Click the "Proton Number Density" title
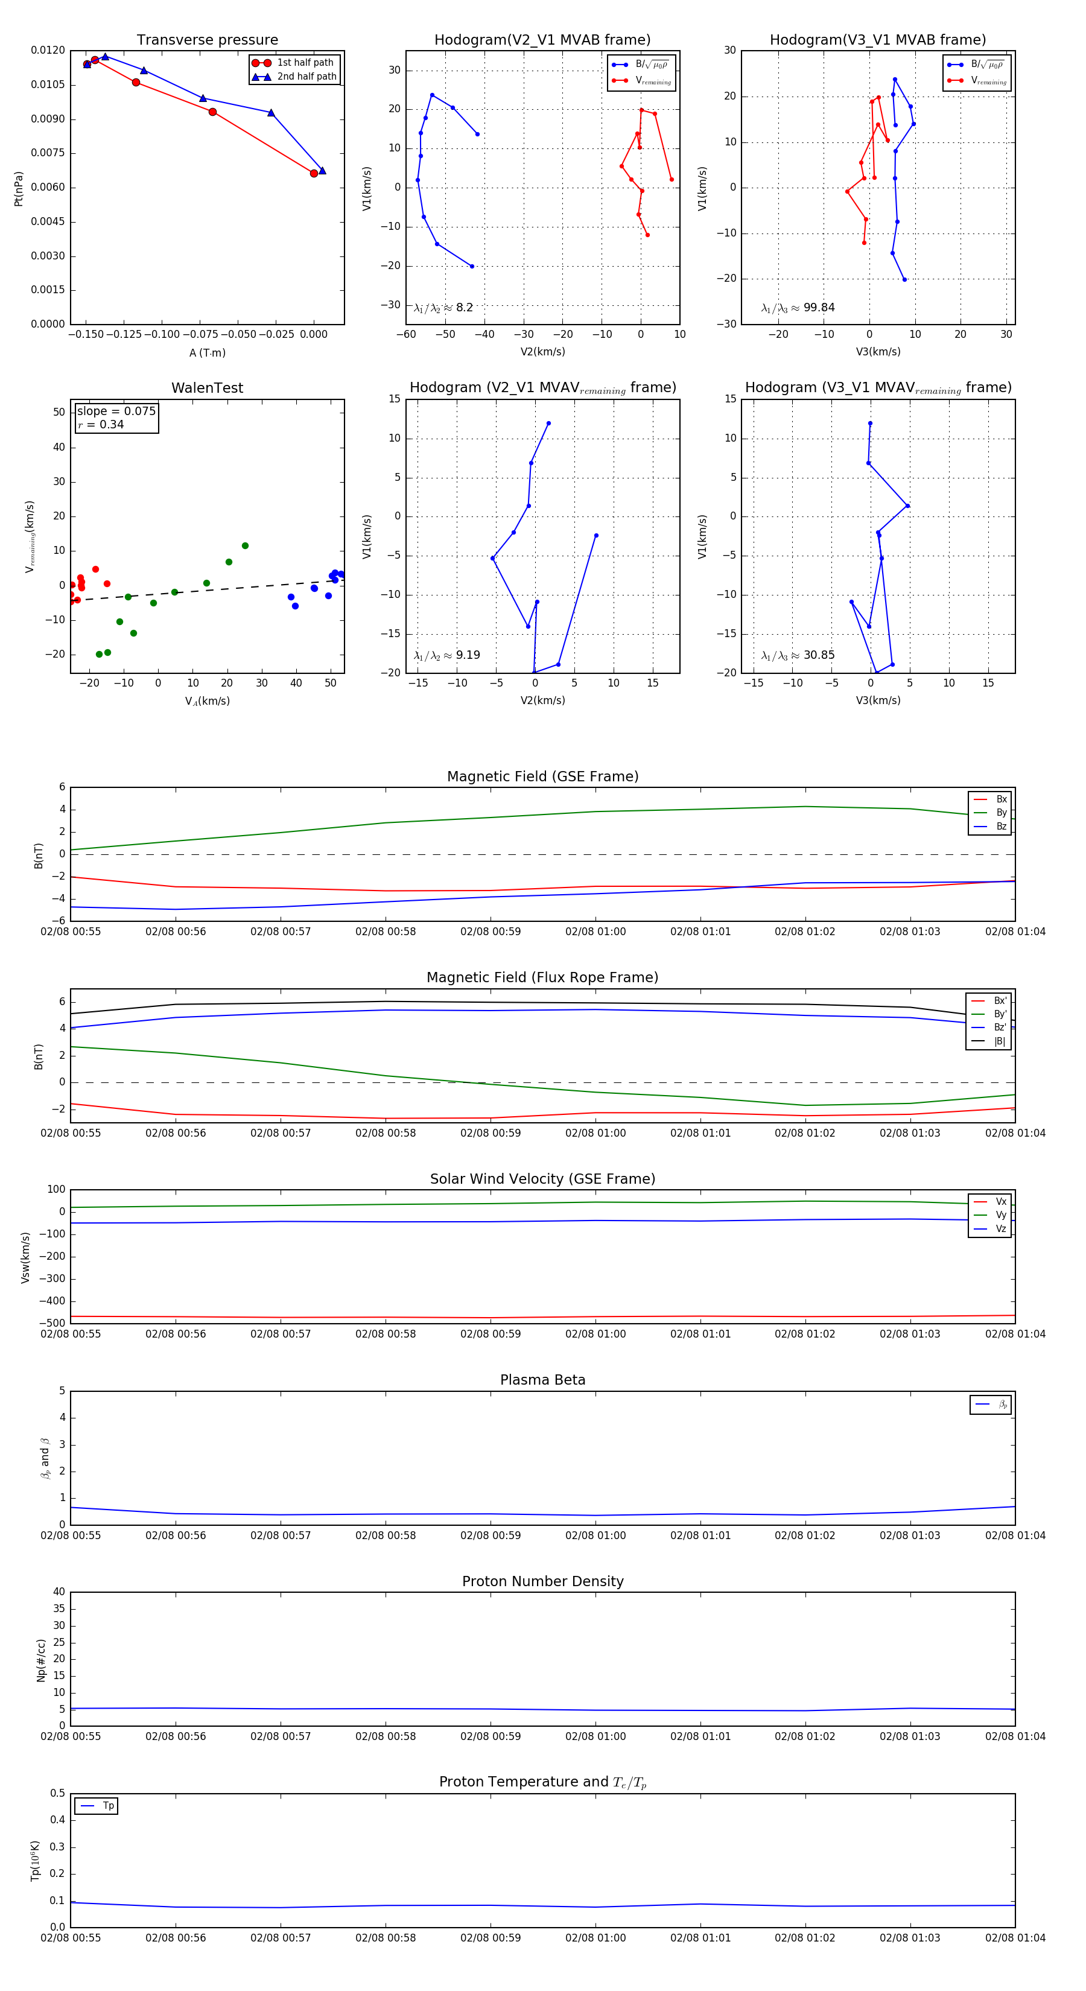This screenshot has height=1991, width=1086. [542, 1581]
